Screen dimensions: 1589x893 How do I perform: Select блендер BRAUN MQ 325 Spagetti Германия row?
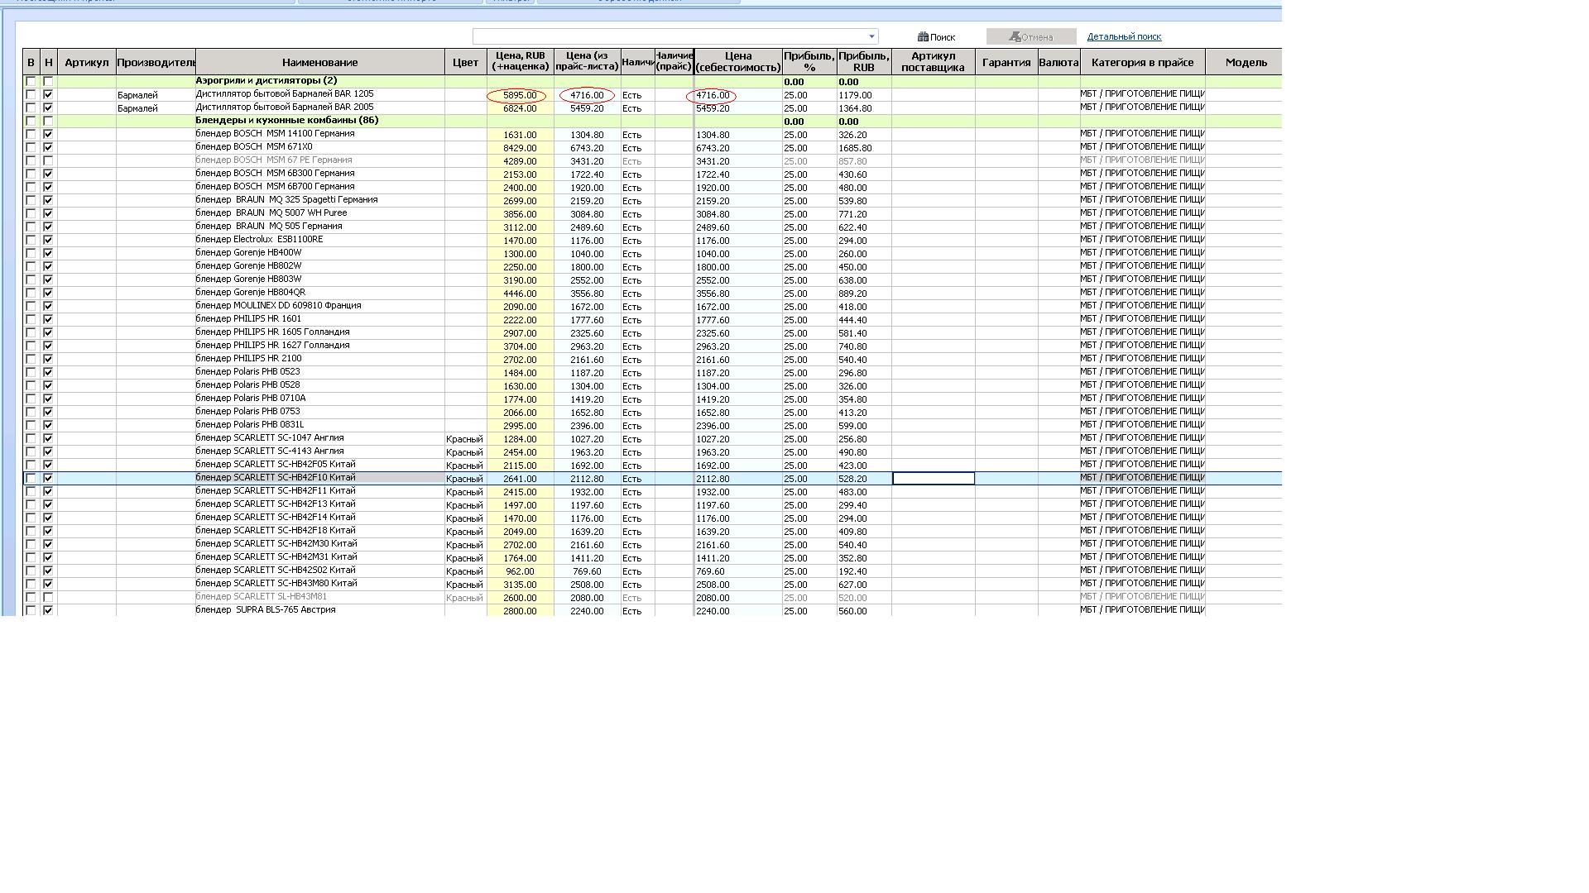[652, 201]
